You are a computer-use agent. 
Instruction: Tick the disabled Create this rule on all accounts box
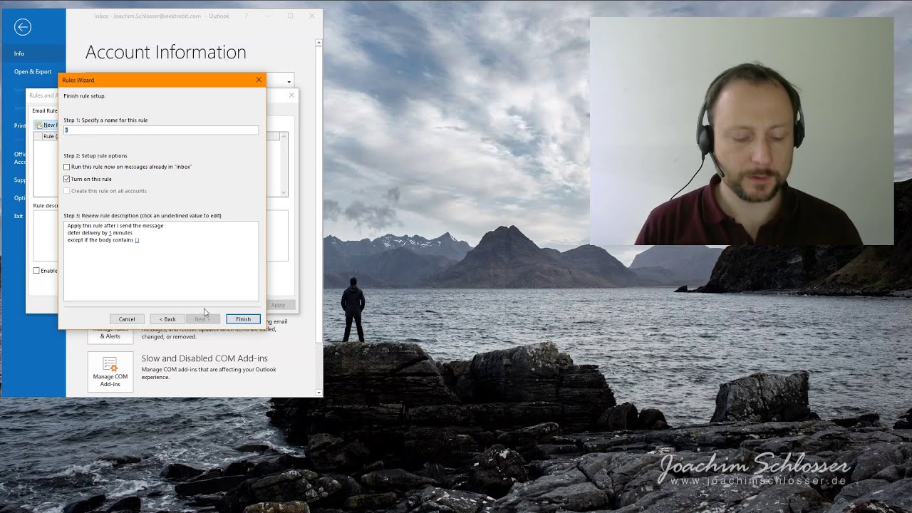[67, 191]
